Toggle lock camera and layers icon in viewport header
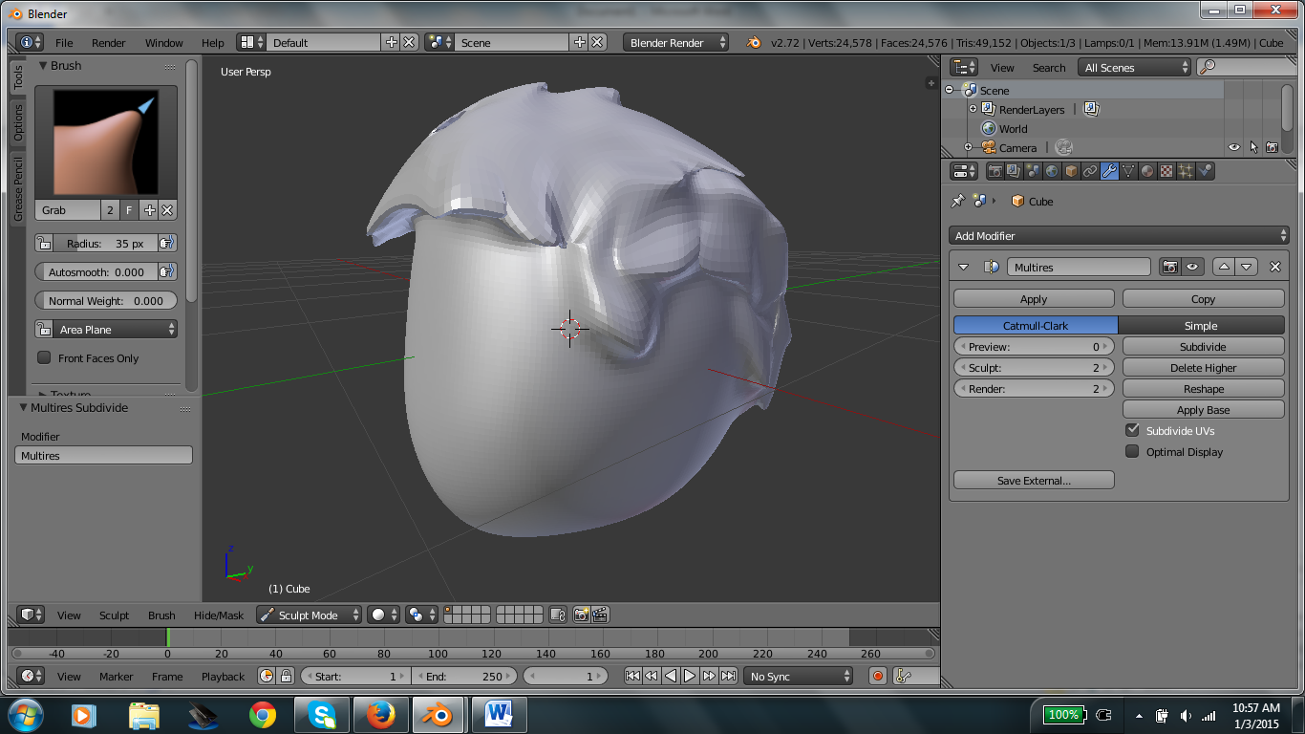The height and width of the screenshot is (734, 1305). coord(559,615)
